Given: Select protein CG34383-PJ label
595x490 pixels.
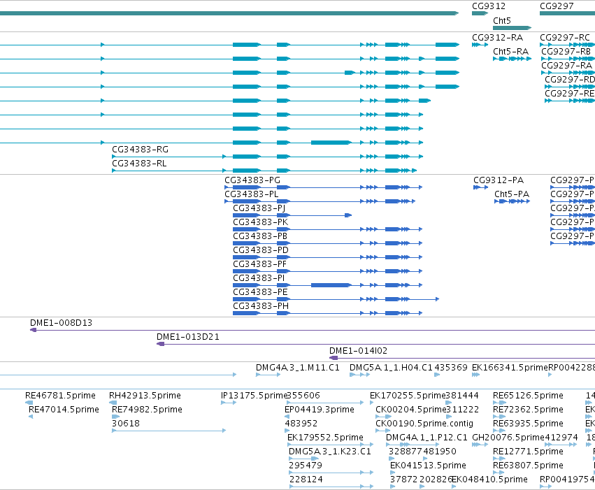Looking at the screenshot, I should 259,208.
